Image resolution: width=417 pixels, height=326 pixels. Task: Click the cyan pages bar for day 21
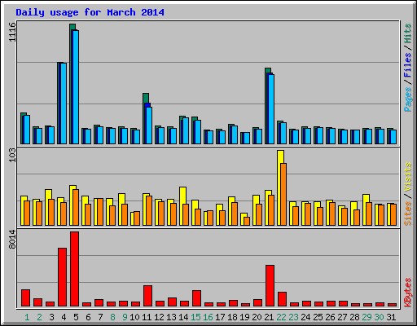tap(271, 109)
